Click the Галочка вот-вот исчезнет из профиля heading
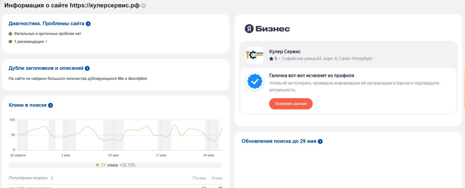The image size is (465, 188). tap(311, 76)
